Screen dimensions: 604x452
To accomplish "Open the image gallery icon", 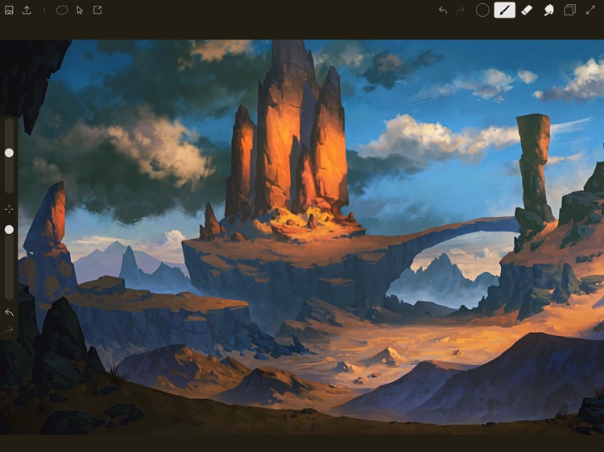I will point(9,10).
